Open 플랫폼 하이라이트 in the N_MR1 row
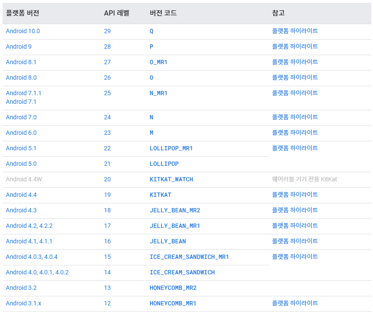373x314 pixels. tap(295, 93)
